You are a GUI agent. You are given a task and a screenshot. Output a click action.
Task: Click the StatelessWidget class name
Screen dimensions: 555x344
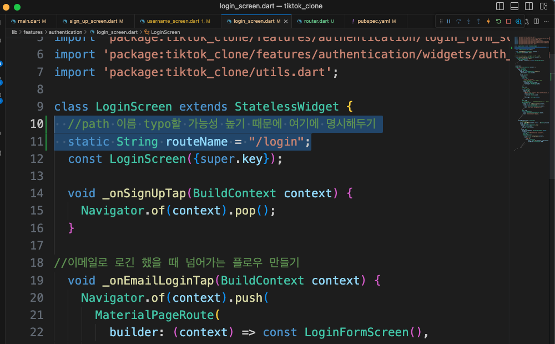(x=287, y=107)
